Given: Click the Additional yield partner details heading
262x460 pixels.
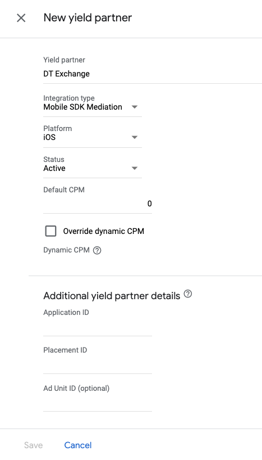Looking at the screenshot, I should pyautogui.click(x=112, y=296).
